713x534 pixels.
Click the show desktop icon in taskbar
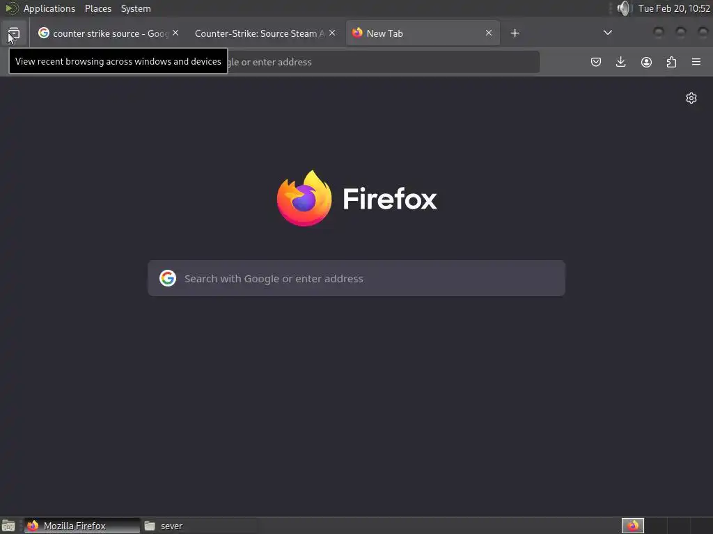pyautogui.click(x=8, y=526)
